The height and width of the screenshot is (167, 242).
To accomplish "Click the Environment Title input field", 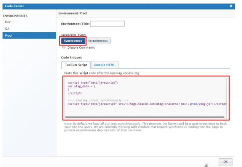I will click(x=107, y=24).
